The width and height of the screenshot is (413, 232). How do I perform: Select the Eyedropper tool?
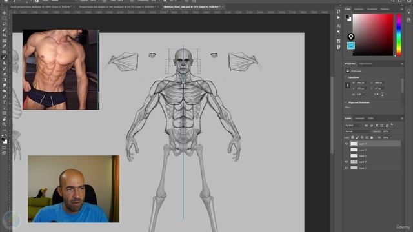5,46
